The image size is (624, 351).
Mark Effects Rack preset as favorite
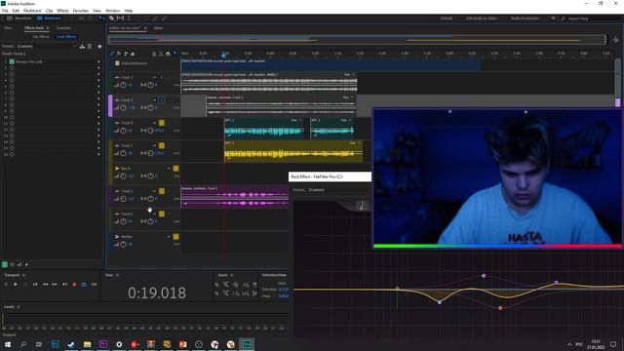[x=99, y=46]
